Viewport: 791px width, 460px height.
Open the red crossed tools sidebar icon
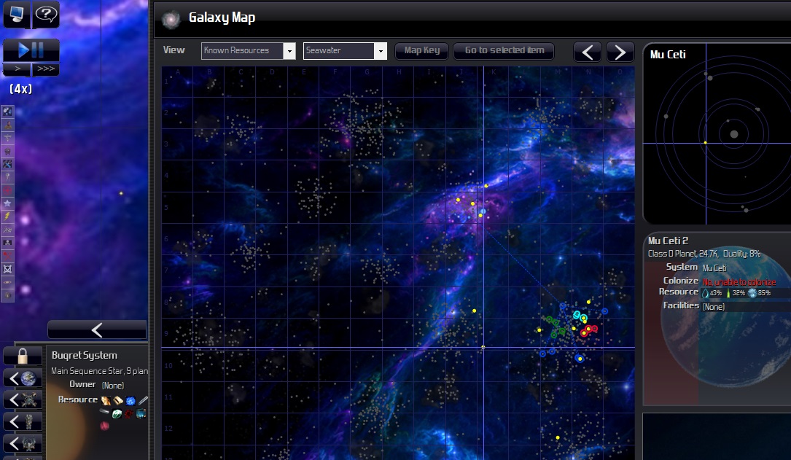7,256
